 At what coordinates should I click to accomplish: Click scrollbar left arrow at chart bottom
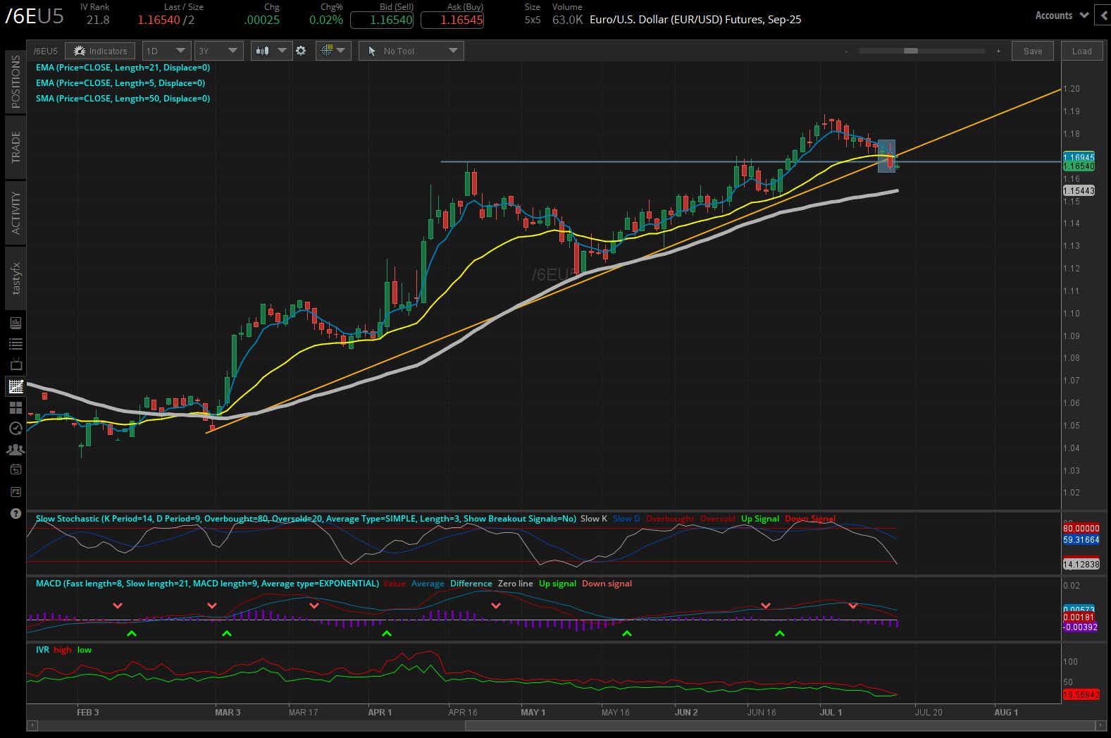[x=31, y=725]
